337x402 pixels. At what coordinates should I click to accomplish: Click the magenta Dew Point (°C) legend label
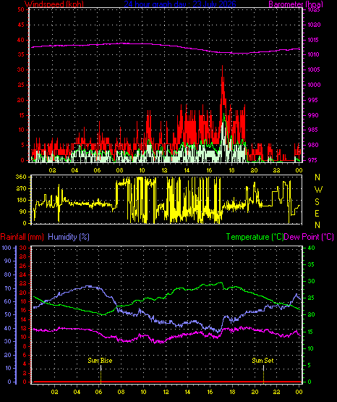coord(309,237)
